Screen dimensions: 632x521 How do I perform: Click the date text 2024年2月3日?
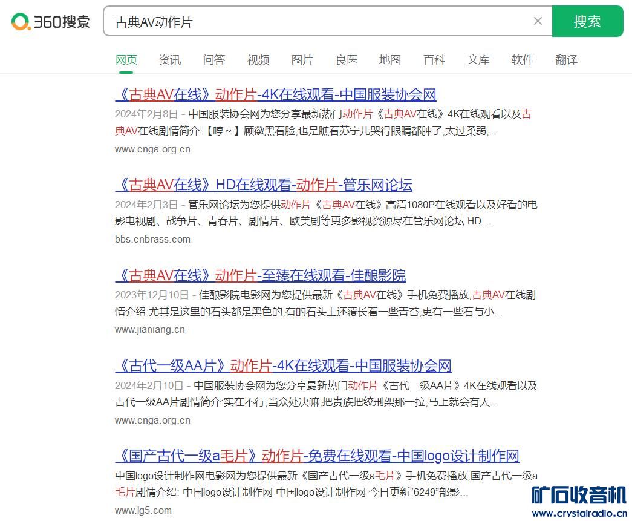(x=146, y=205)
